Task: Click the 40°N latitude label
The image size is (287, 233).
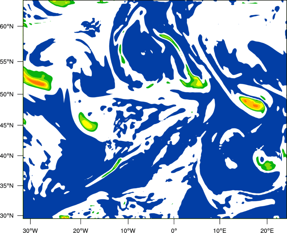Action: [x=7, y=156]
